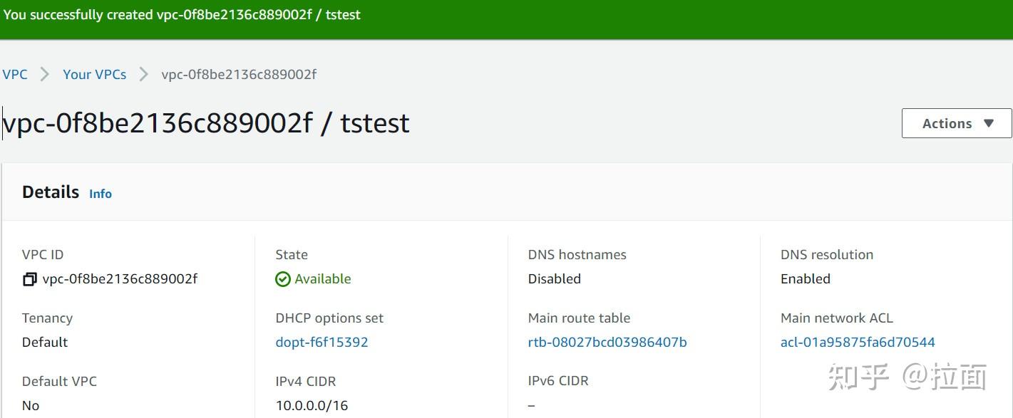Select the vpc-0f8be2136c889002f breadcrumb entry

[239, 74]
